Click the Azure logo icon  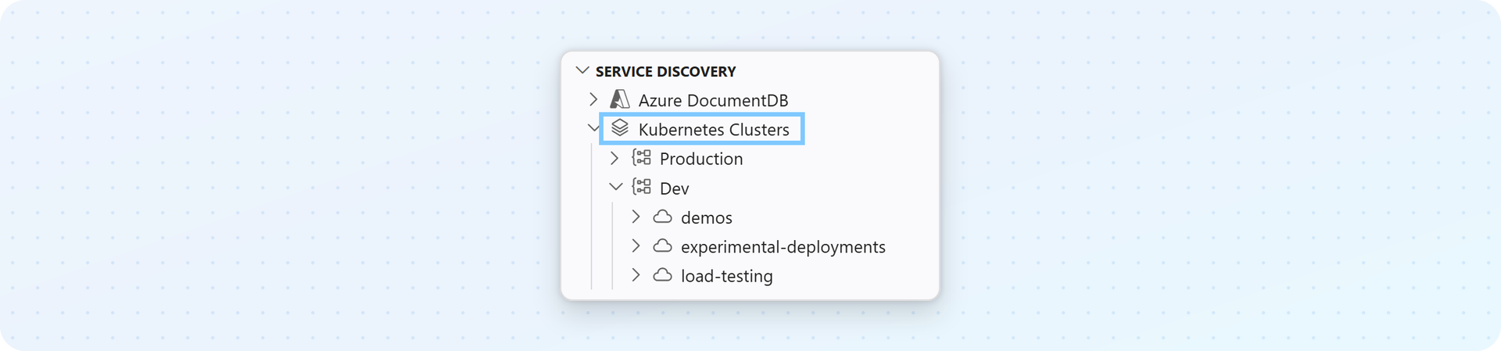620,99
